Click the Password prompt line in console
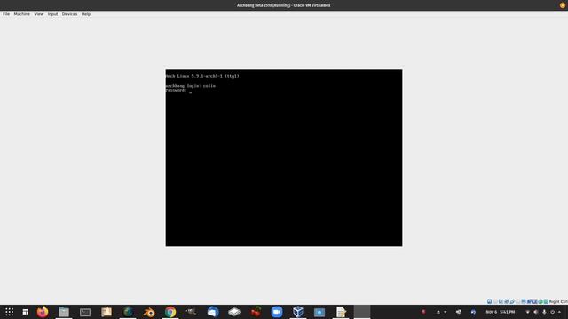The height and width of the screenshot is (319, 568). (178, 90)
